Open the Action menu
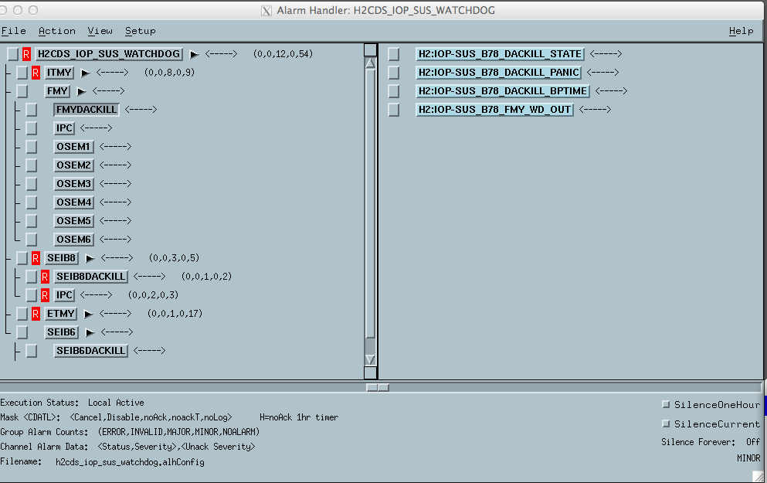 57,31
